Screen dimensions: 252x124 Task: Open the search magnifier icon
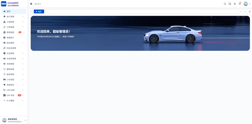225,4
